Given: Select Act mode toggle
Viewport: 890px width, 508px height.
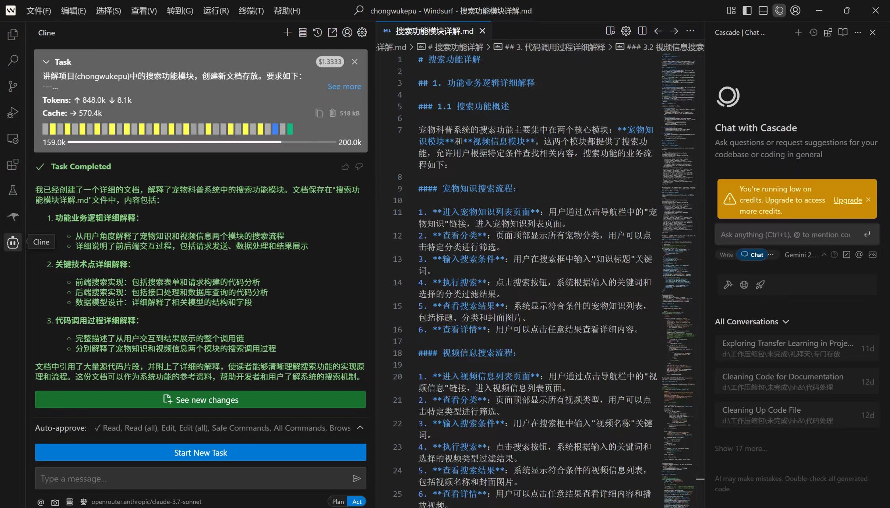Looking at the screenshot, I should click(x=356, y=502).
